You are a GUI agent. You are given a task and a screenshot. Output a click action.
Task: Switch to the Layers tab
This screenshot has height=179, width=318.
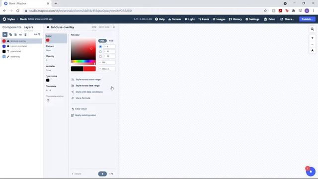(x=28, y=27)
